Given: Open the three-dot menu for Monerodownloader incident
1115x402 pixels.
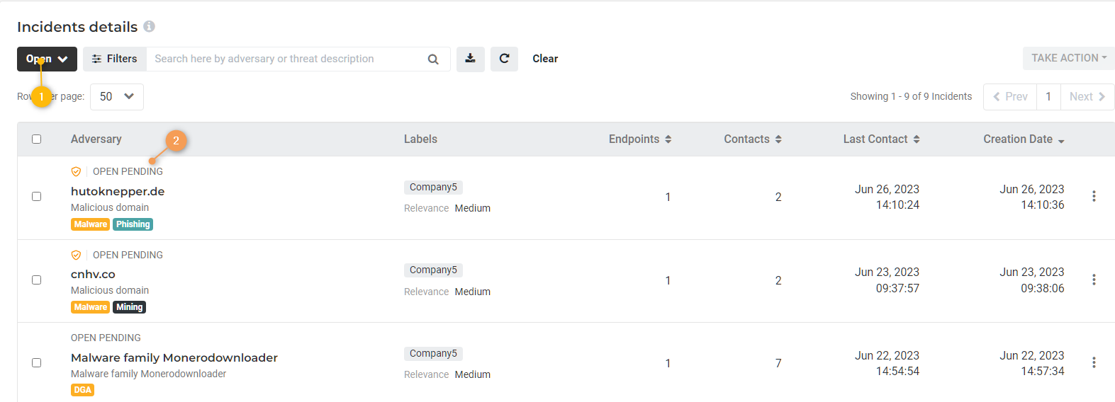Looking at the screenshot, I should pos(1094,362).
